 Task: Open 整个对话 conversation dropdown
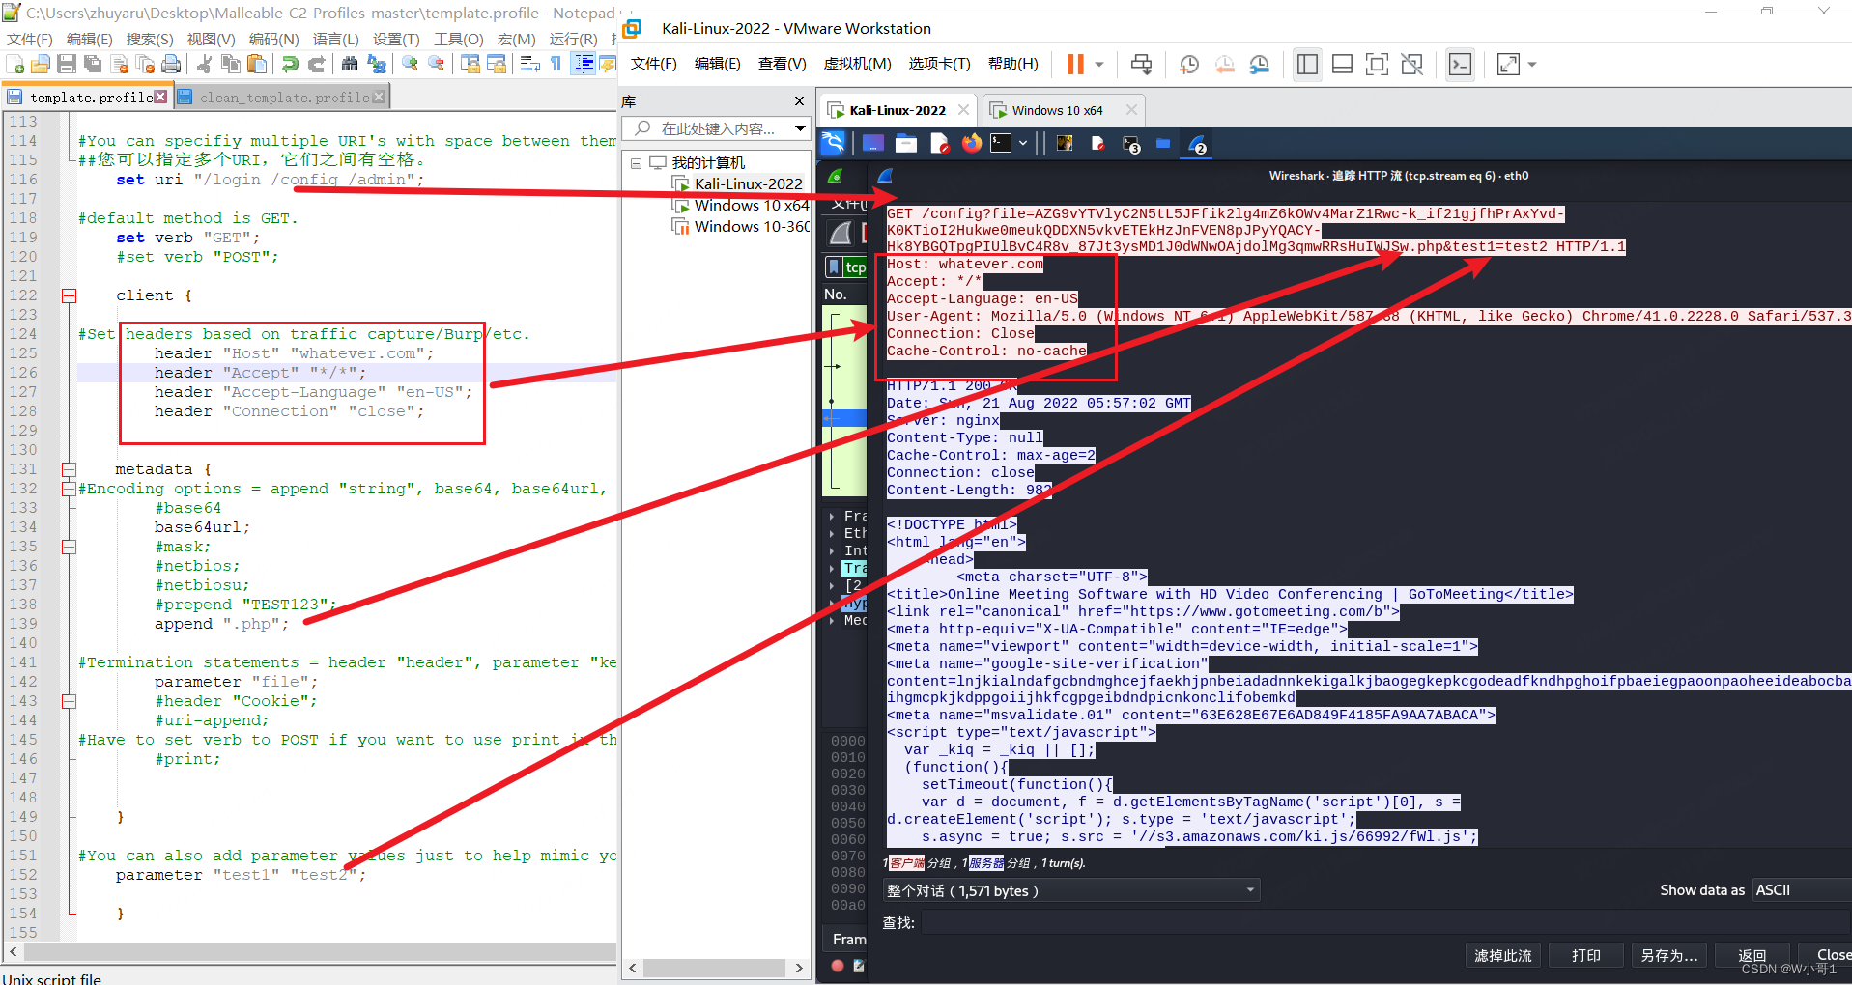click(x=1070, y=890)
